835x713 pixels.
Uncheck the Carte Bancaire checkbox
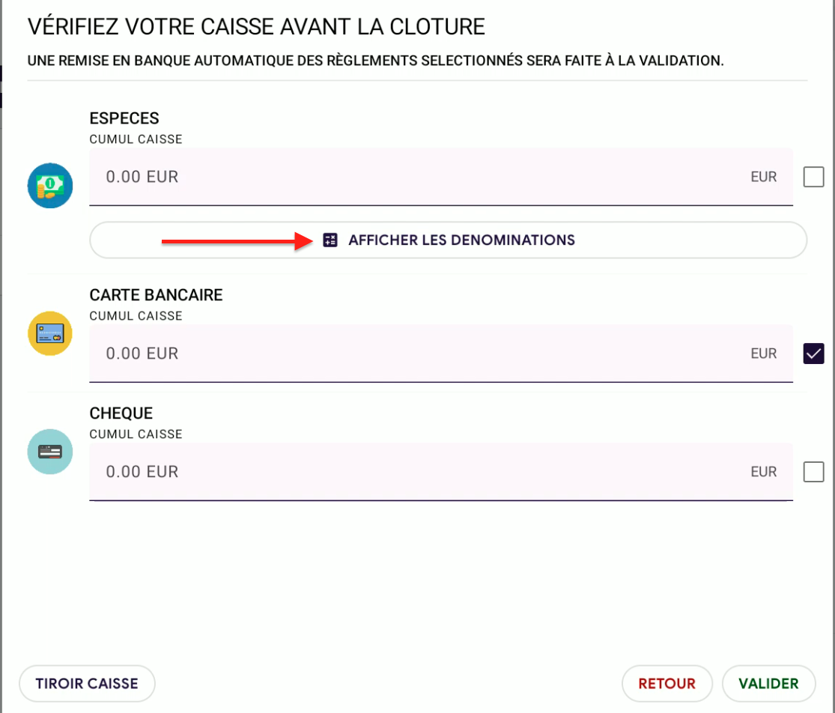click(x=813, y=354)
